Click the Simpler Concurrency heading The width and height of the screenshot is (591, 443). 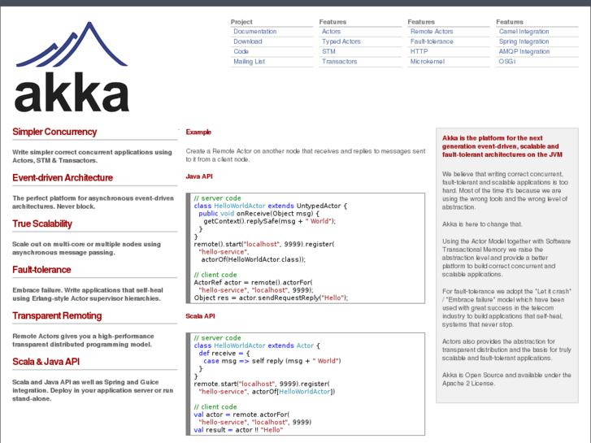click(x=54, y=132)
